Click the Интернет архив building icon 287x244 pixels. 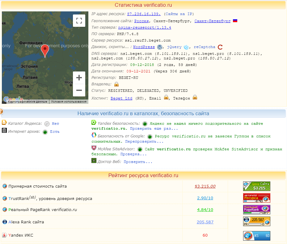pos(4,131)
